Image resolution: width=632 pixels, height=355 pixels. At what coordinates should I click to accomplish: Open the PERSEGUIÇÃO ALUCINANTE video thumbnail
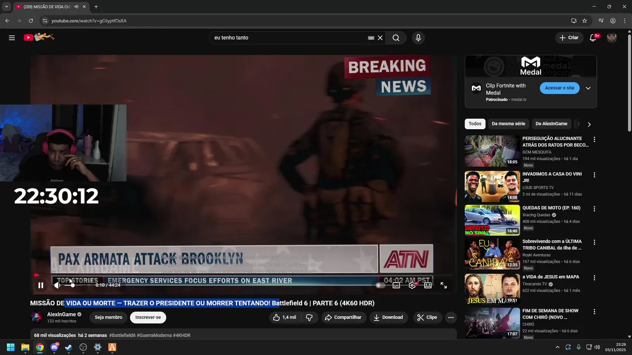point(492,151)
